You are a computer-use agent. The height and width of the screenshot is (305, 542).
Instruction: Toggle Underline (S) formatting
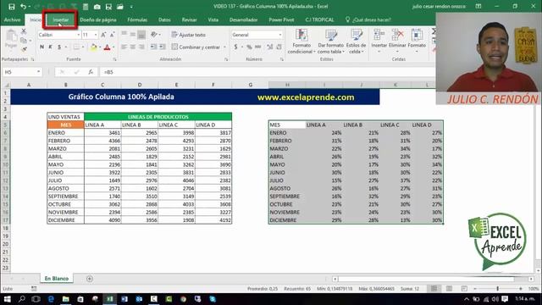[59, 47]
